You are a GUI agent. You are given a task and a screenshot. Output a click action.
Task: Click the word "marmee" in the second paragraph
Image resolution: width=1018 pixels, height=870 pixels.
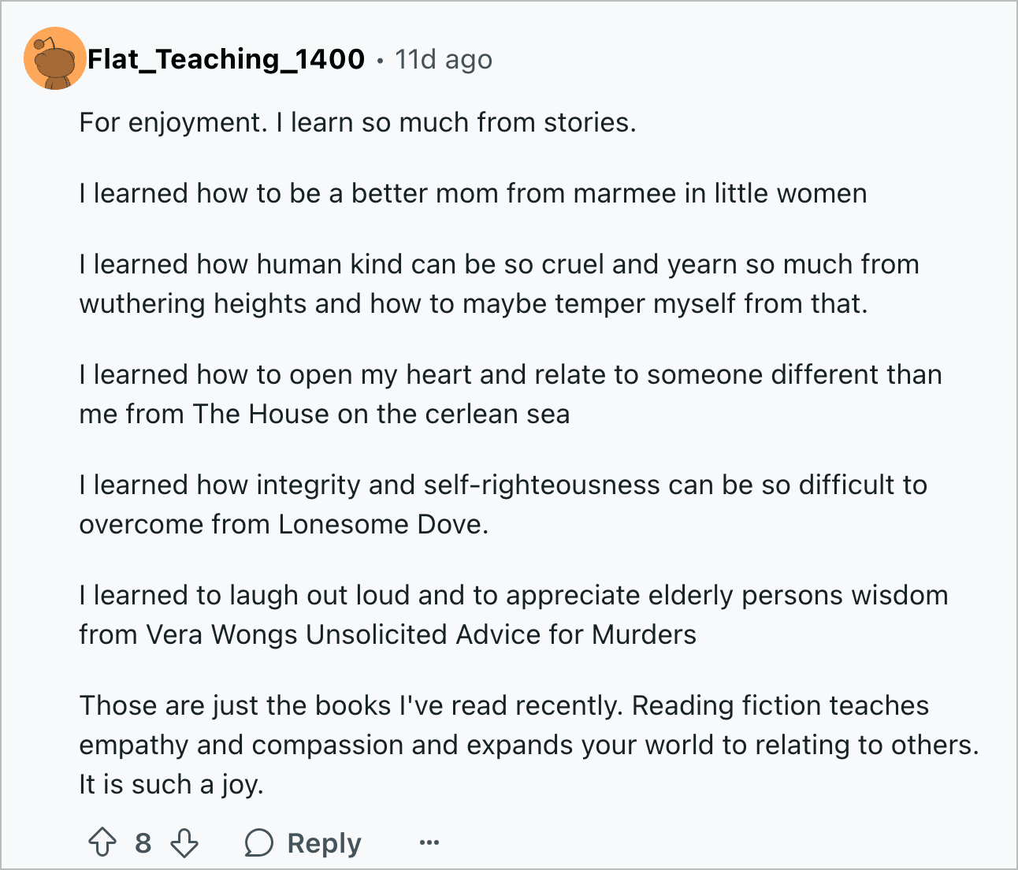625,193
